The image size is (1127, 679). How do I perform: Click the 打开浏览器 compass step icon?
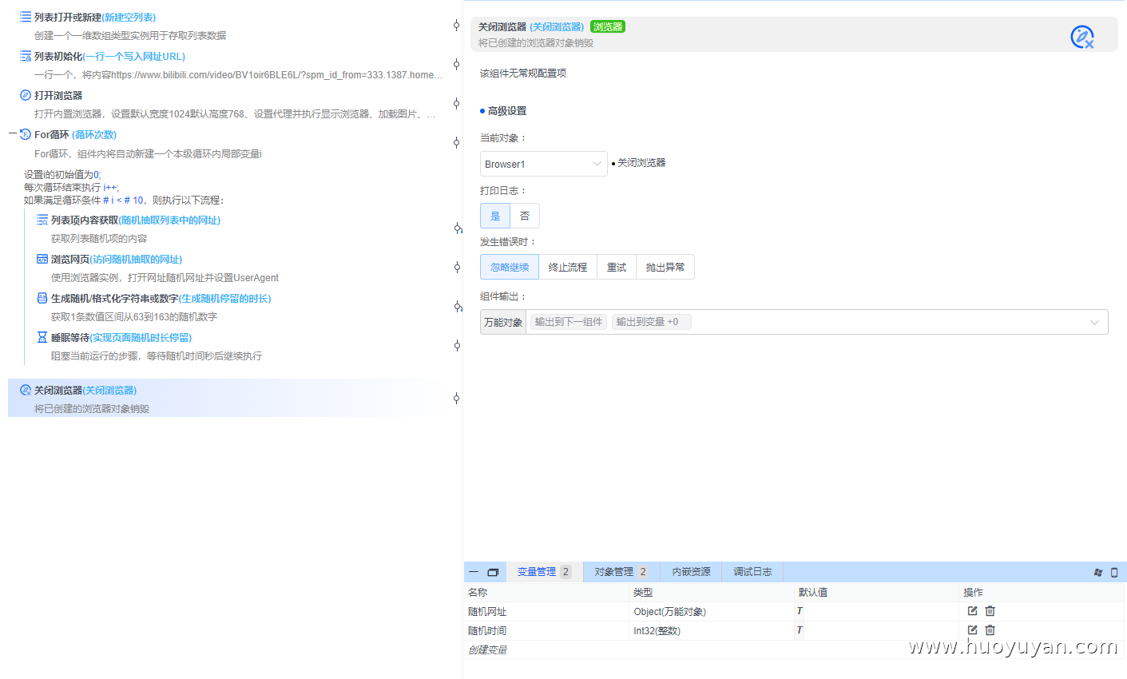pos(26,95)
